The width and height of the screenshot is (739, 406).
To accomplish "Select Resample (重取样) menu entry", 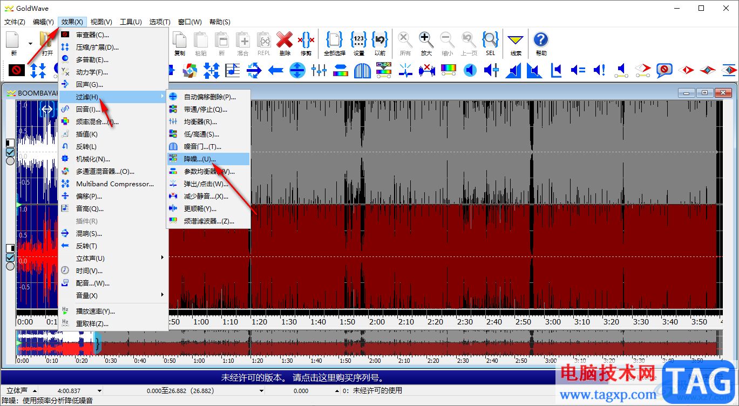I will (x=113, y=324).
